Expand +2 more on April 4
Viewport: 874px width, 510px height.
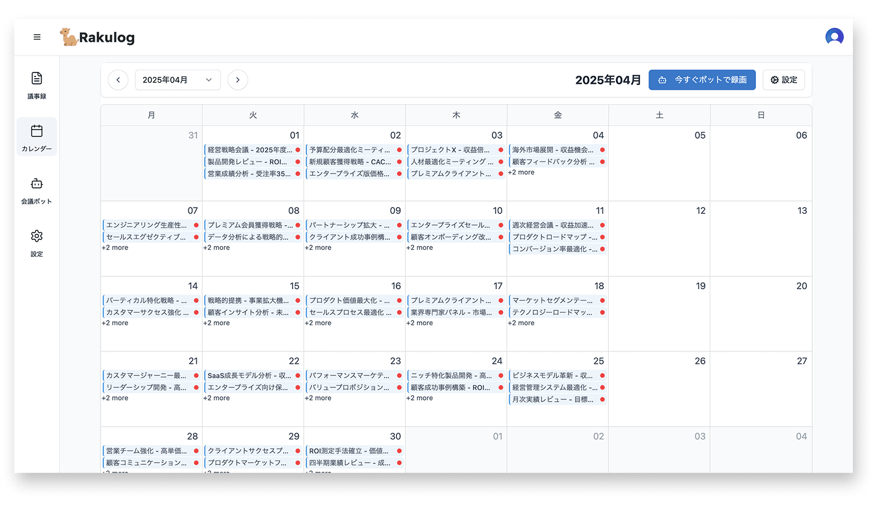pyautogui.click(x=521, y=172)
